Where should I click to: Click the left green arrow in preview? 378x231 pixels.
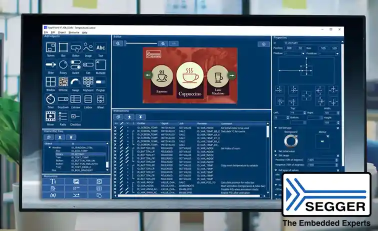pyautogui.click(x=148, y=75)
